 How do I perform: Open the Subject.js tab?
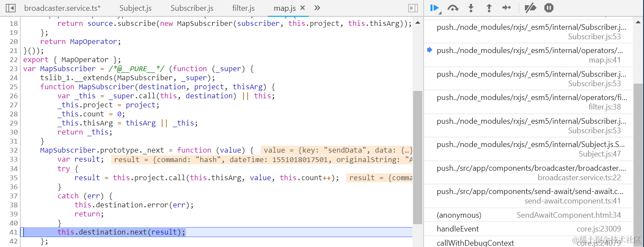[x=135, y=8]
